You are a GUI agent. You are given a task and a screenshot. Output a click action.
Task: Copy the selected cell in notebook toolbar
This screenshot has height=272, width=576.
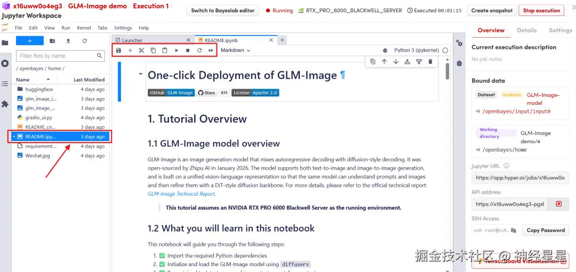(153, 50)
